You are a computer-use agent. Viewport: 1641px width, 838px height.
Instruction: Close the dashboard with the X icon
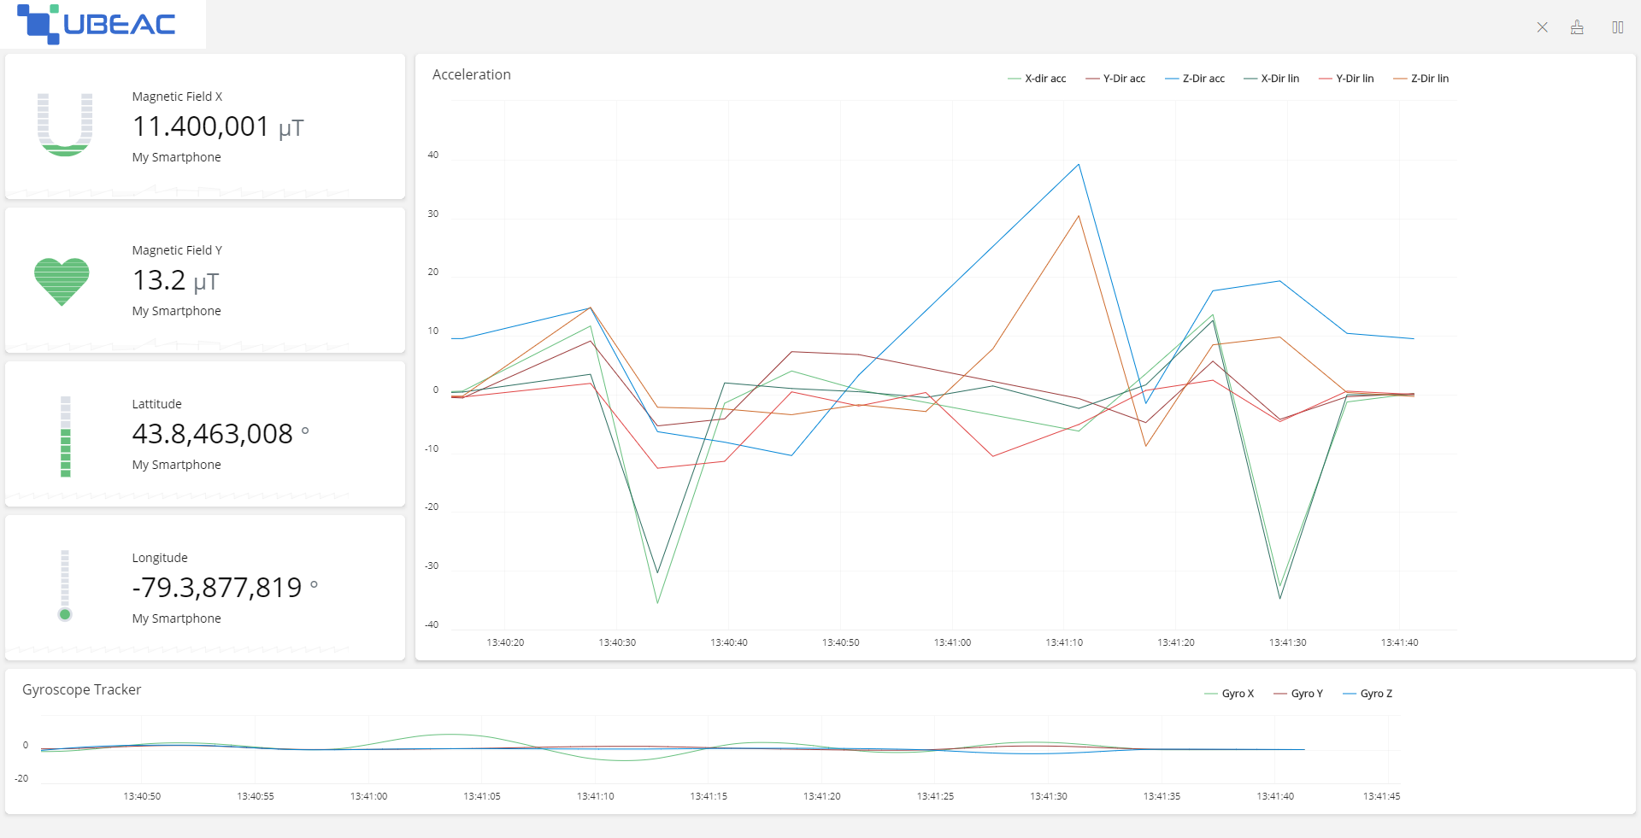click(1542, 27)
